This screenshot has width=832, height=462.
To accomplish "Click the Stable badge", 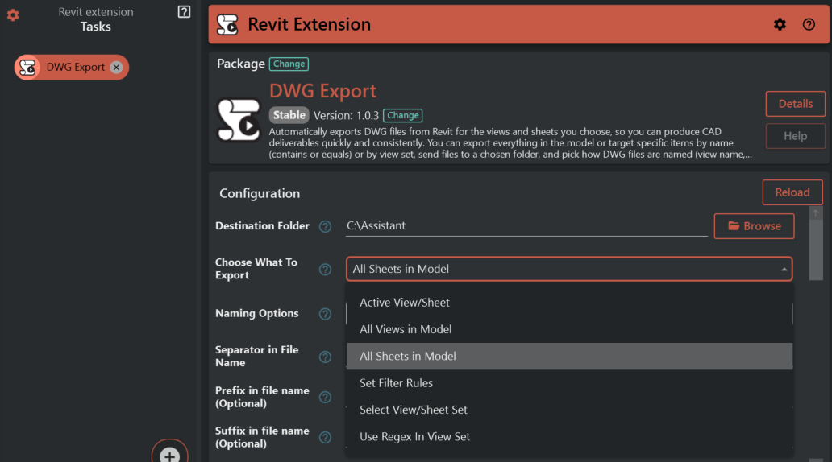I will pyautogui.click(x=289, y=115).
